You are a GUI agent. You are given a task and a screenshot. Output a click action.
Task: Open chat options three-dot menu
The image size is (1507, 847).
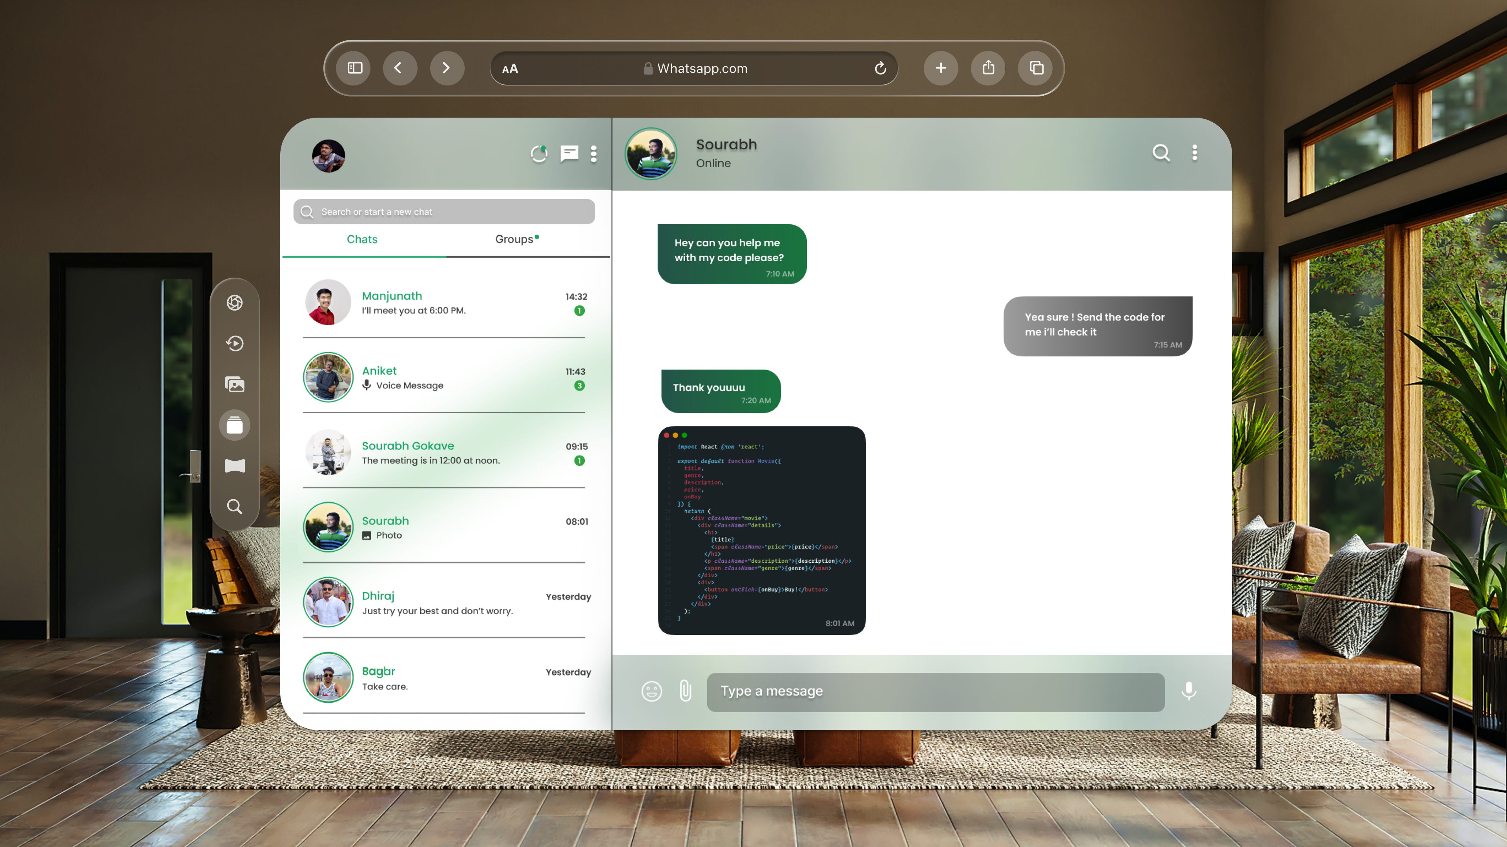pos(1195,153)
